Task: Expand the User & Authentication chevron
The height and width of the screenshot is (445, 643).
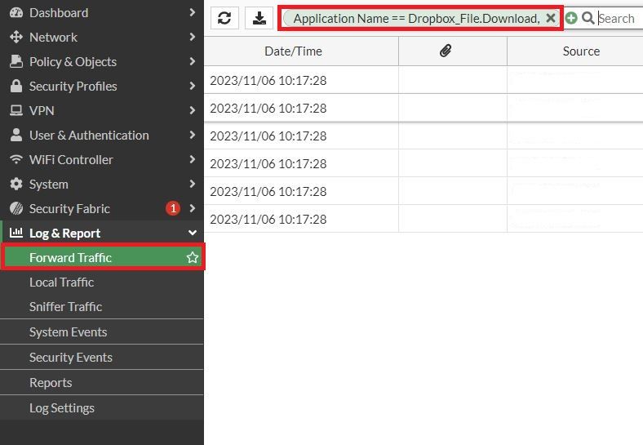Action: 192,135
